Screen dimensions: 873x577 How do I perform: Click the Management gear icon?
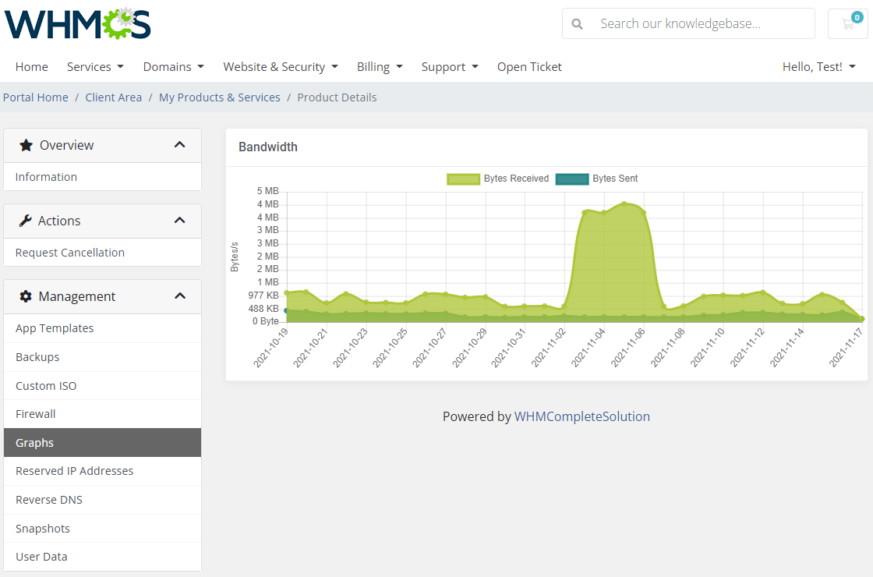[26, 296]
